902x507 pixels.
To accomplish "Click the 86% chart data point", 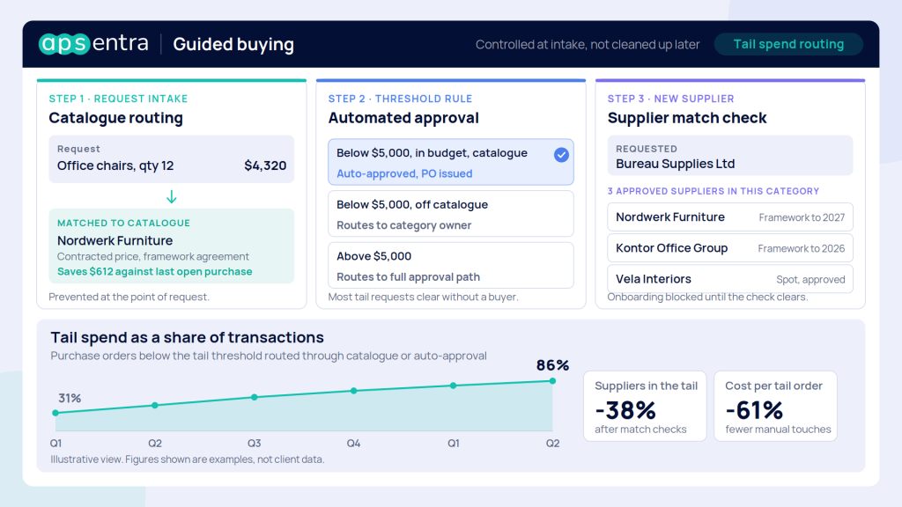I will tap(552, 381).
